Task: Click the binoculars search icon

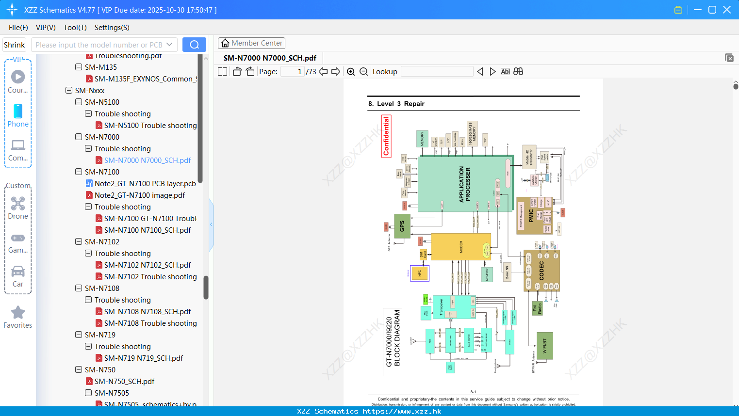Action: click(518, 72)
